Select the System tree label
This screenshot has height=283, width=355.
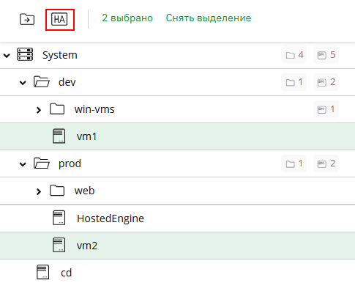[60, 55]
